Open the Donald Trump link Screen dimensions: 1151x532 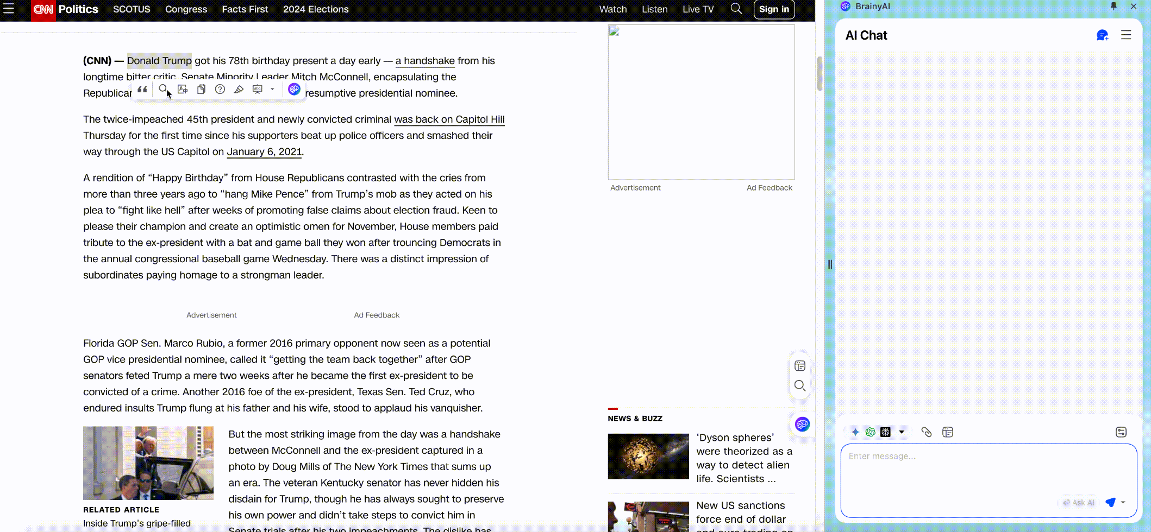tap(159, 61)
